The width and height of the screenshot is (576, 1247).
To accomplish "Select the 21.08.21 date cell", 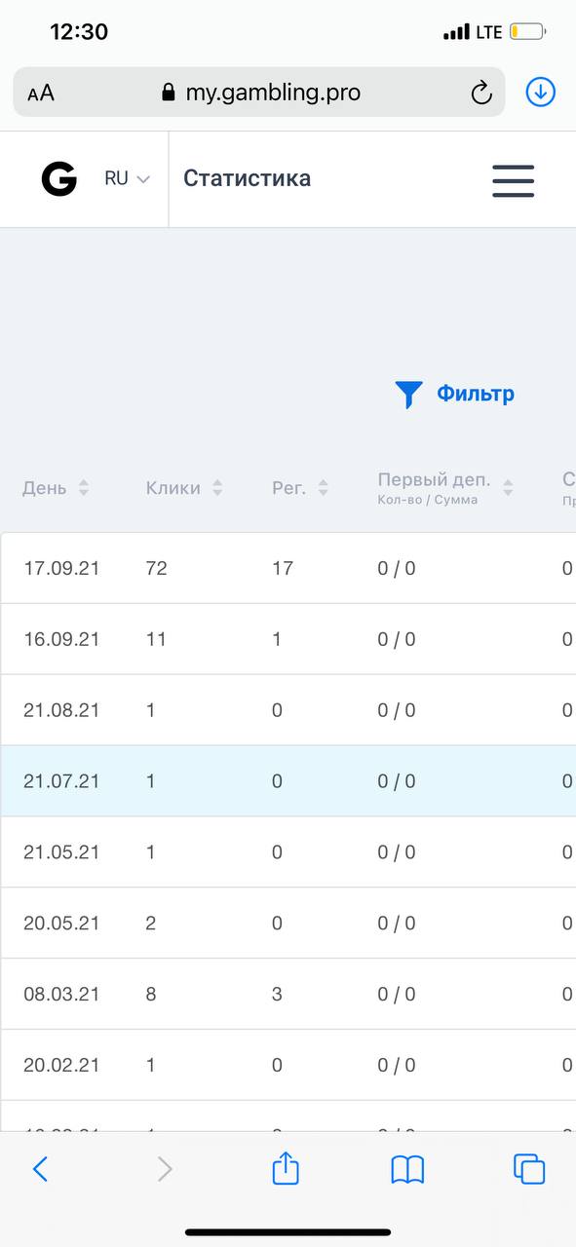I will [61, 710].
